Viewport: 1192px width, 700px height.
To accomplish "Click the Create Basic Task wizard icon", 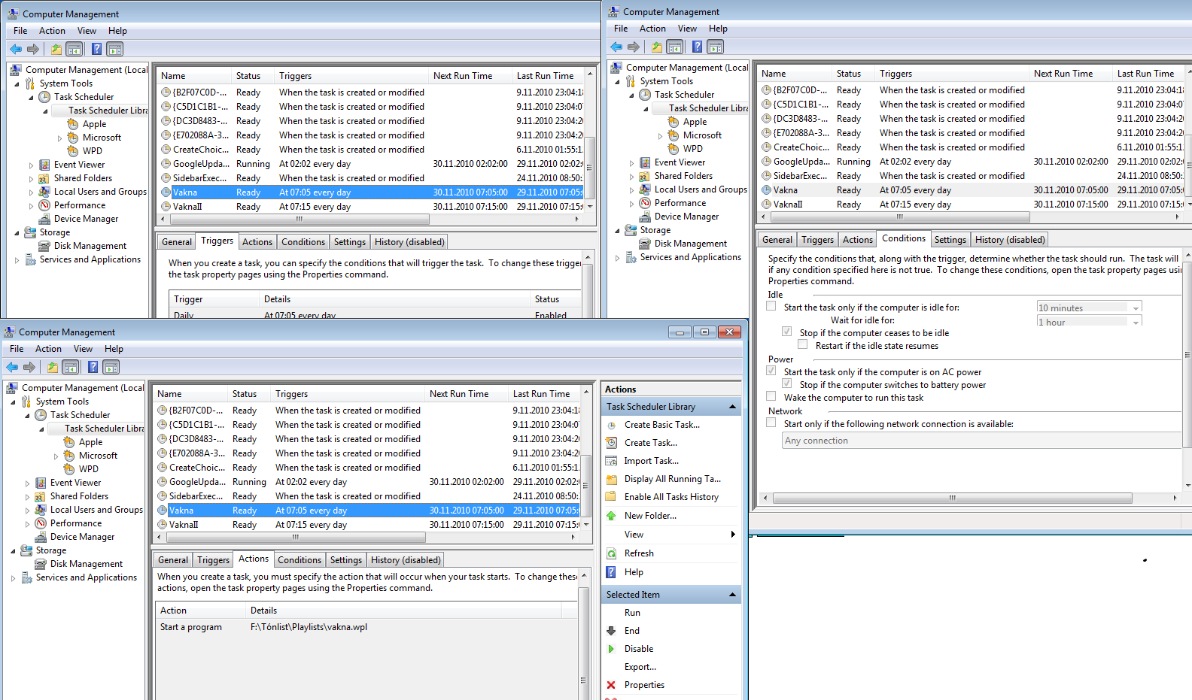I will pos(611,425).
